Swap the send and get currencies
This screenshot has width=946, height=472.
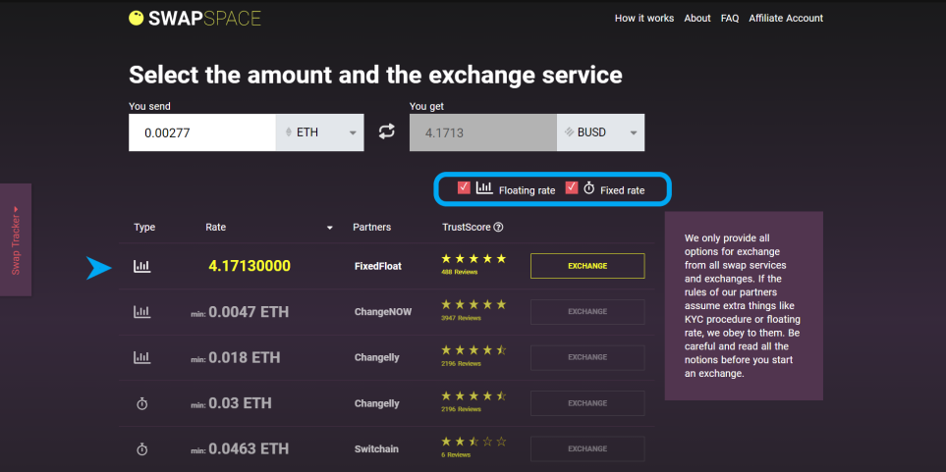point(387,131)
